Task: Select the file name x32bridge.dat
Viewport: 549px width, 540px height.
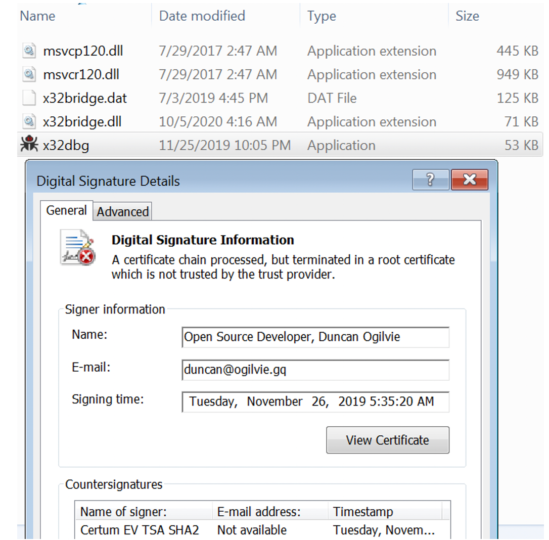Action: [85, 99]
